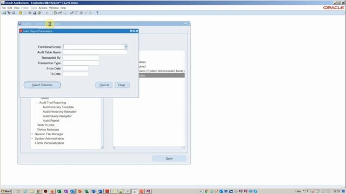The height and width of the screenshot is (194, 346).
Task: Click into the Transacted By field
Action: pyautogui.click(x=81, y=58)
